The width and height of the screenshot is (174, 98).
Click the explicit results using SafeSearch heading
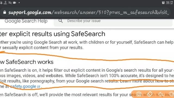point(52,34)
